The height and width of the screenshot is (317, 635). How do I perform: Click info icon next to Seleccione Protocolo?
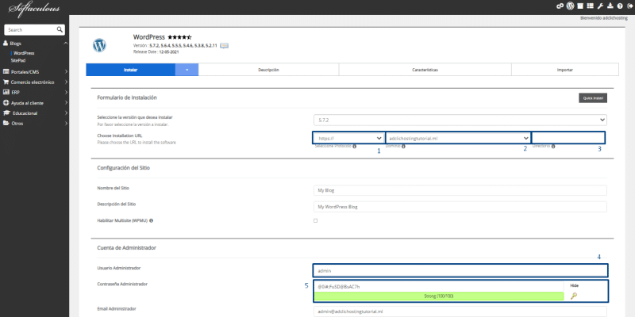[354, 147]
